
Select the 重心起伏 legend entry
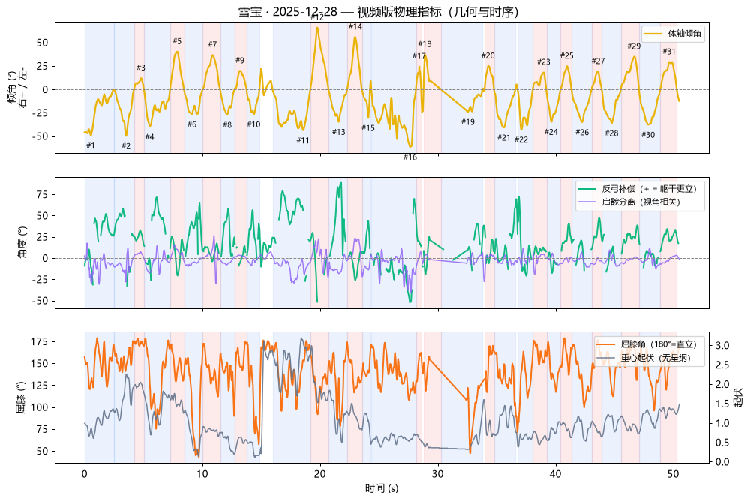[x=643, y=358]
